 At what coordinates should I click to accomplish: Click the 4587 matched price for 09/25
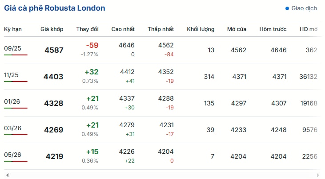(x=54, y=50)
